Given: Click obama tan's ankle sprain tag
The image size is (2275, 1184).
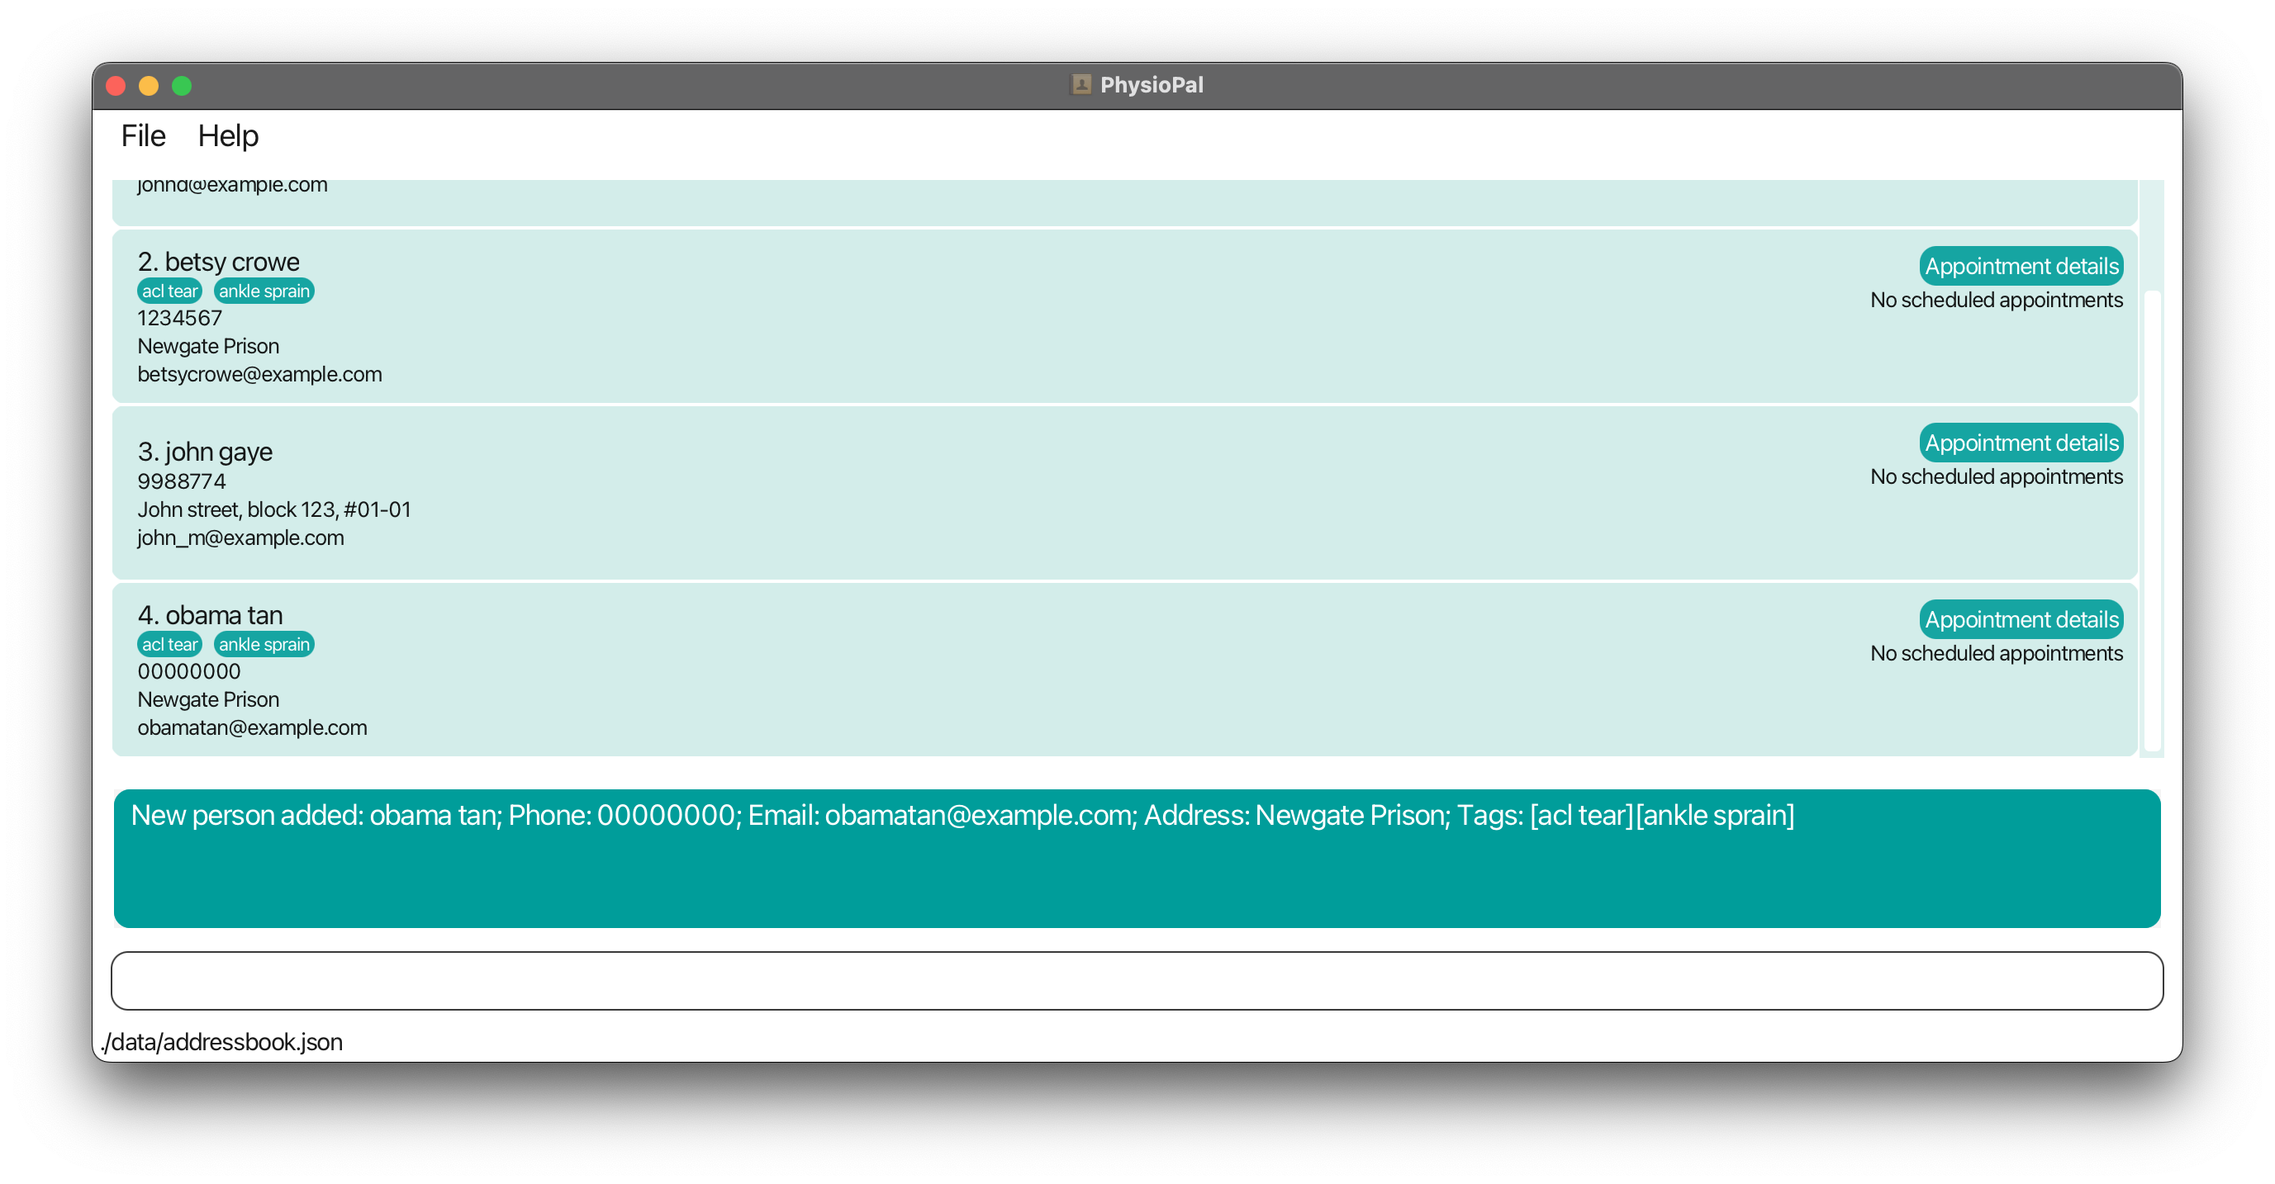Looking at the screenshot, I should [x=264, y=645].
